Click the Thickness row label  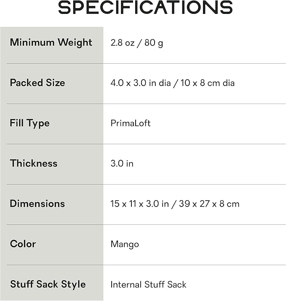pos(34,163)
